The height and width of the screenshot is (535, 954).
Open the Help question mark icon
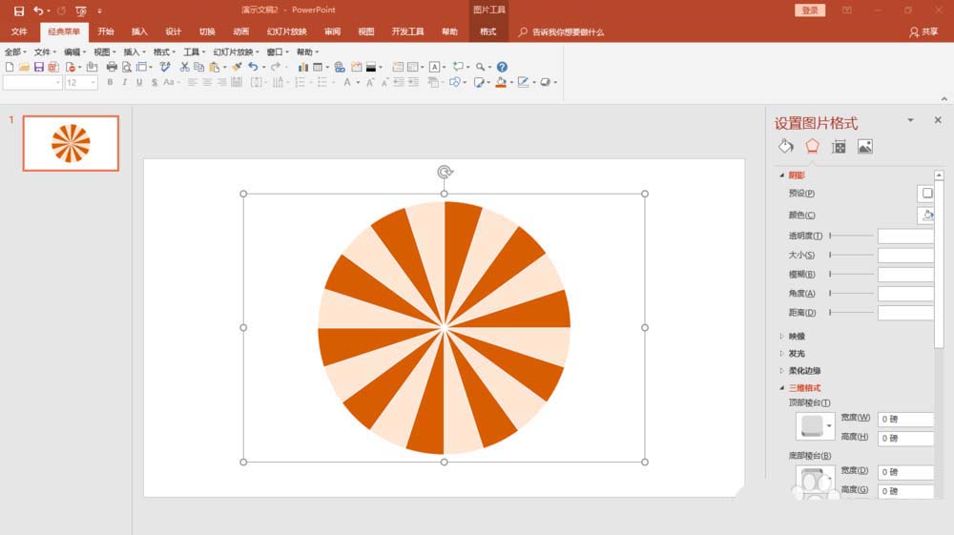coord(502,68)
